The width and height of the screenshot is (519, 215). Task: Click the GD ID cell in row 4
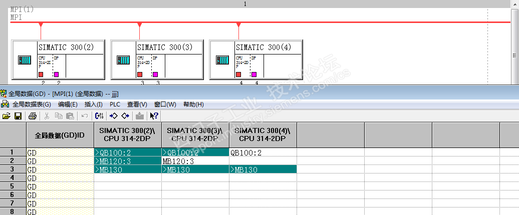[60, 178]
